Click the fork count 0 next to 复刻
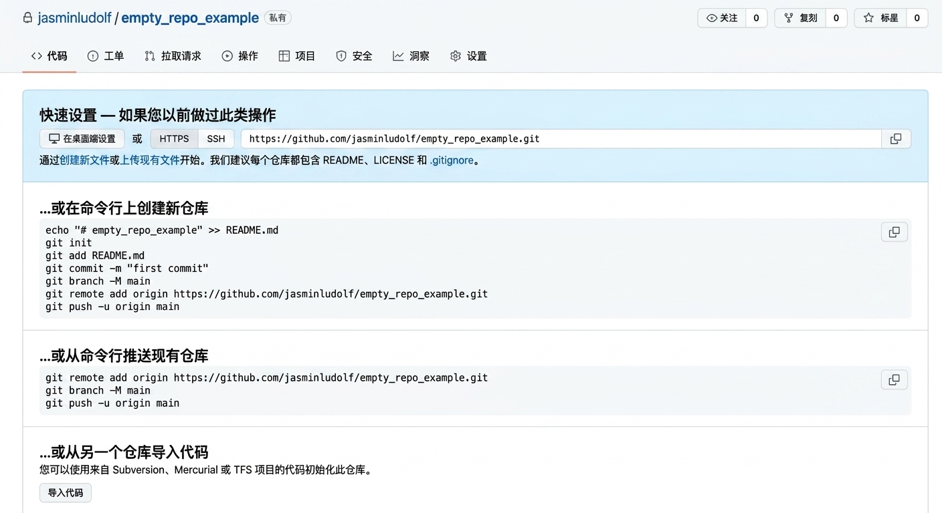942x513 pixels. click(x=836, y=18)
